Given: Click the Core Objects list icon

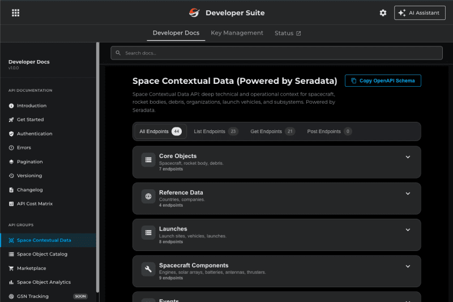Looking at the screenshot, I should 148,160.
